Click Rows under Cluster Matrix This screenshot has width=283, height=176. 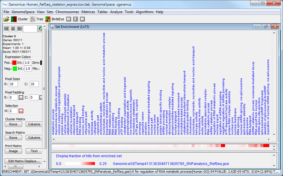[13, 124]
